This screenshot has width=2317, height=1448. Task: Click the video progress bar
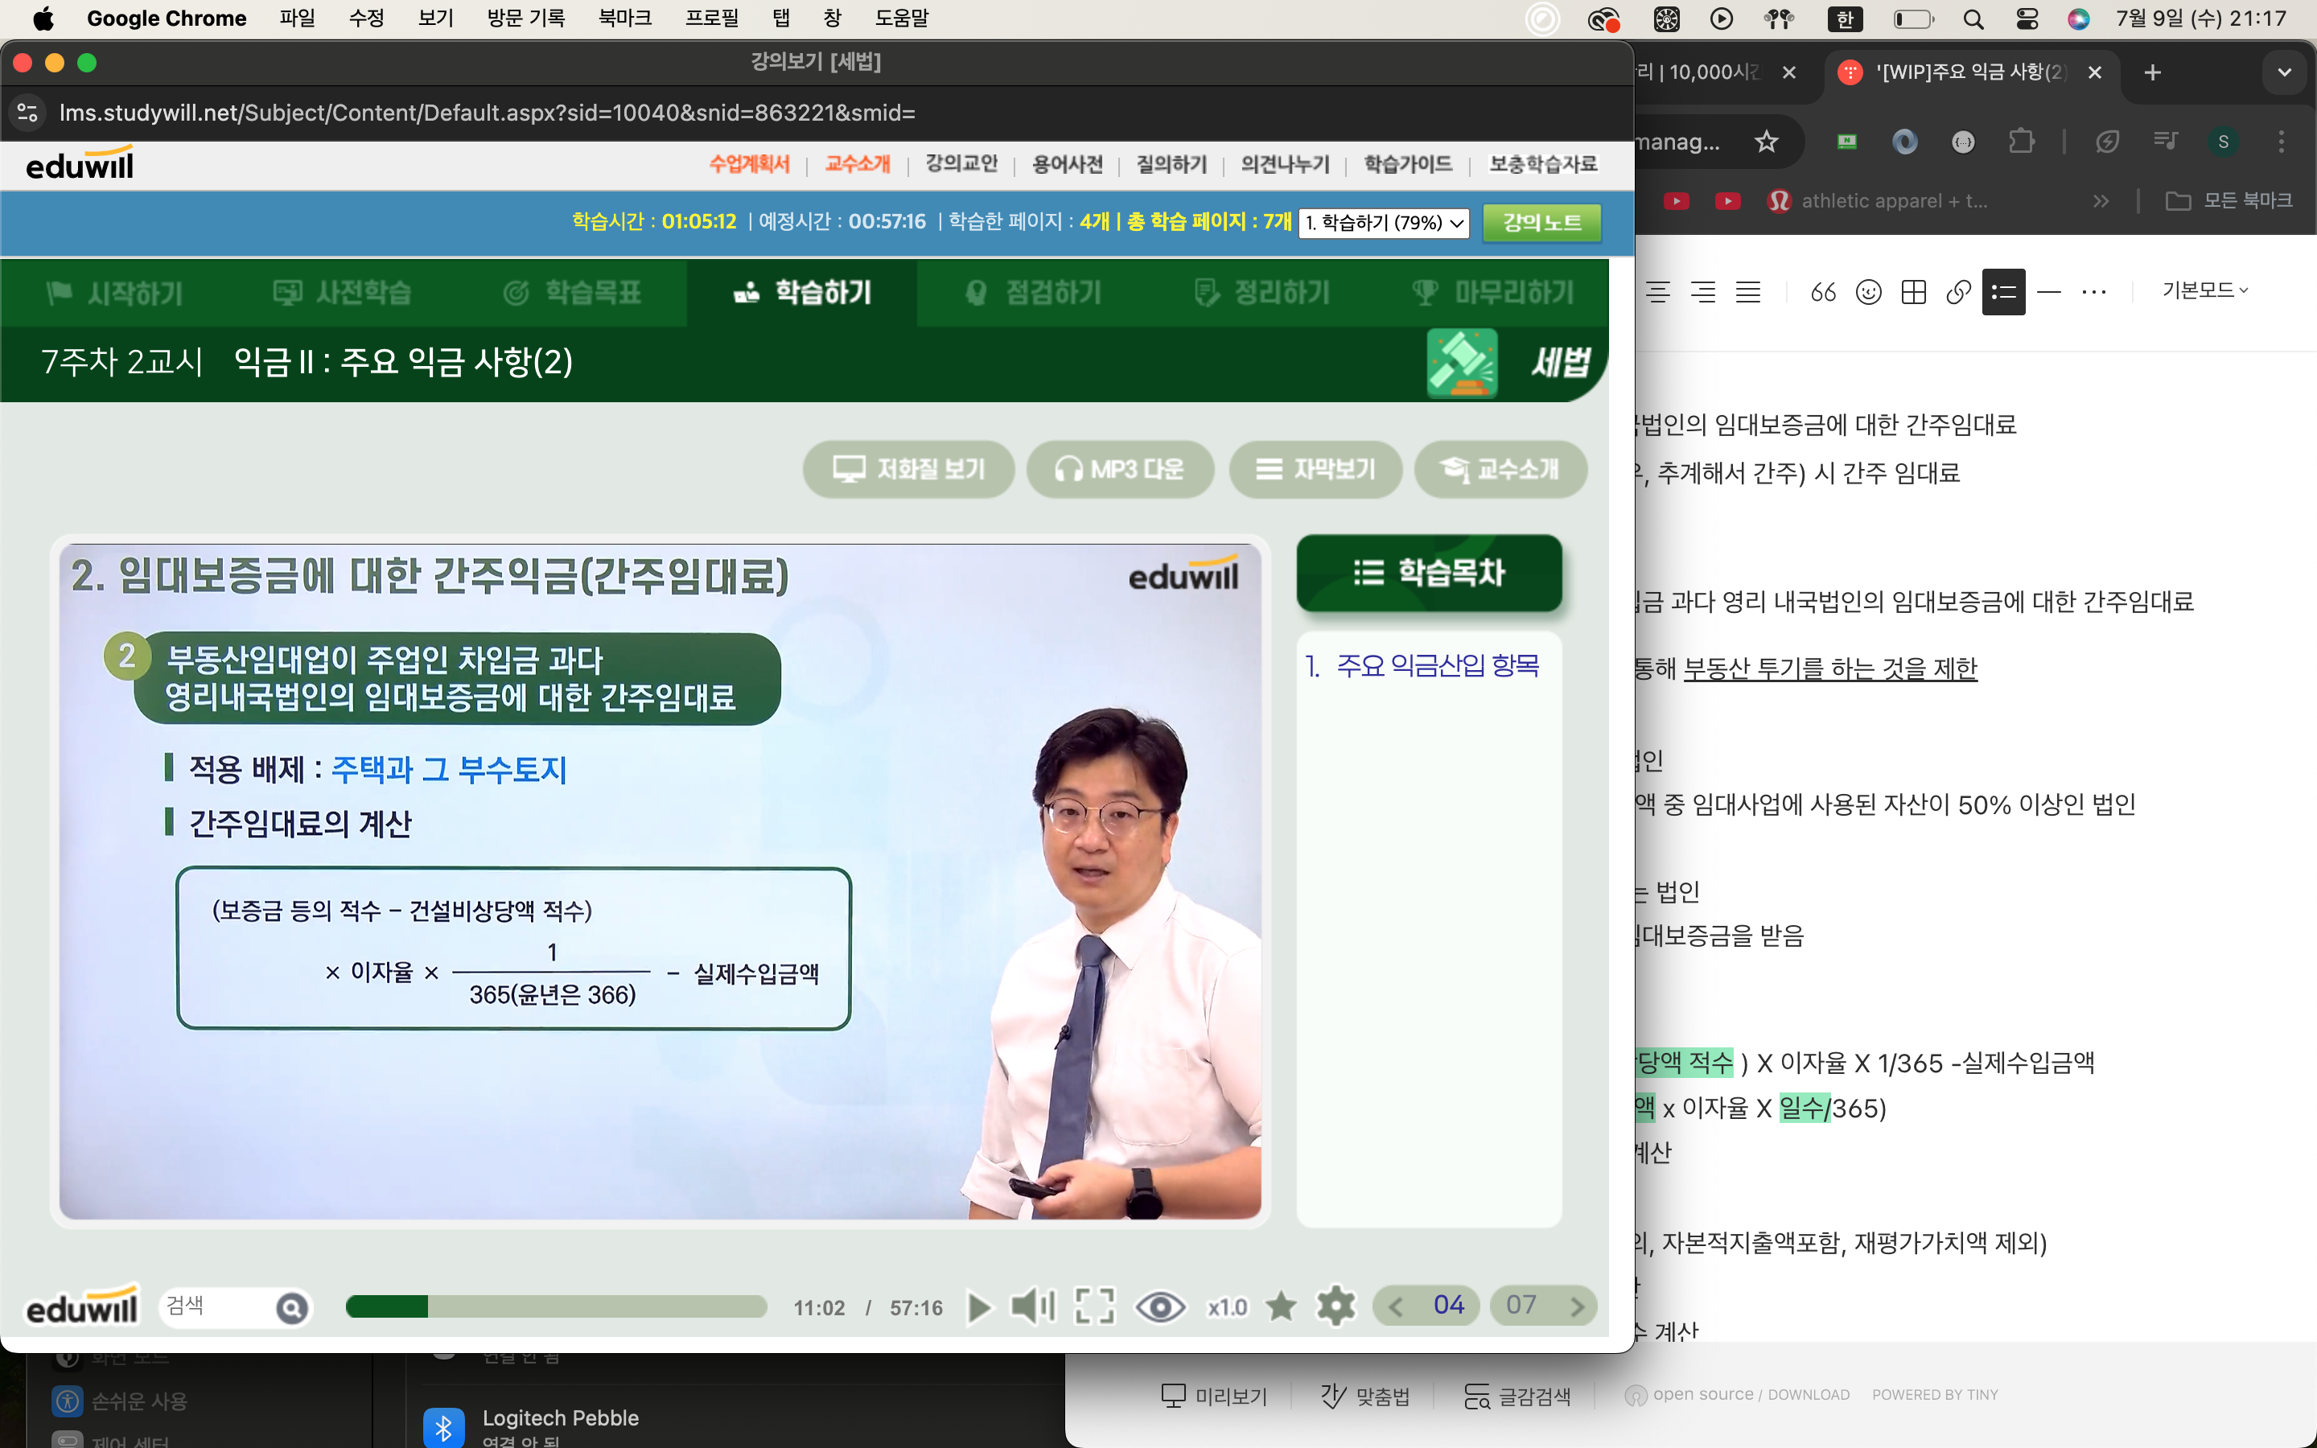pyautogui.click(x=555, y=1307)
